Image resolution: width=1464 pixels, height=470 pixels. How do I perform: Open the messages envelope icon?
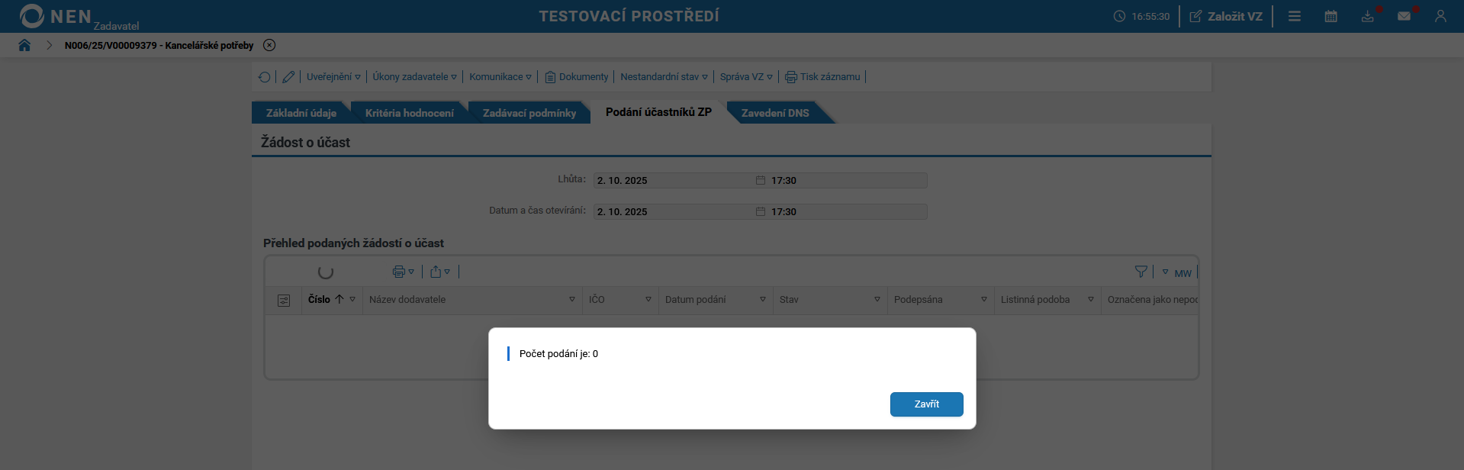1404,16
